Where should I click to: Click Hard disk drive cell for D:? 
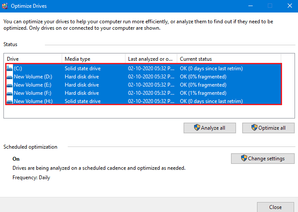82,77
